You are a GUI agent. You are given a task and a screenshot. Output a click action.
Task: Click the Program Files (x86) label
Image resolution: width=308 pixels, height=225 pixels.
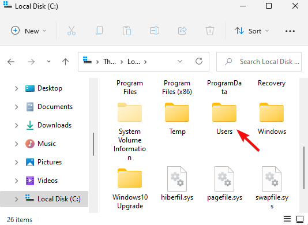click(177, 87)
